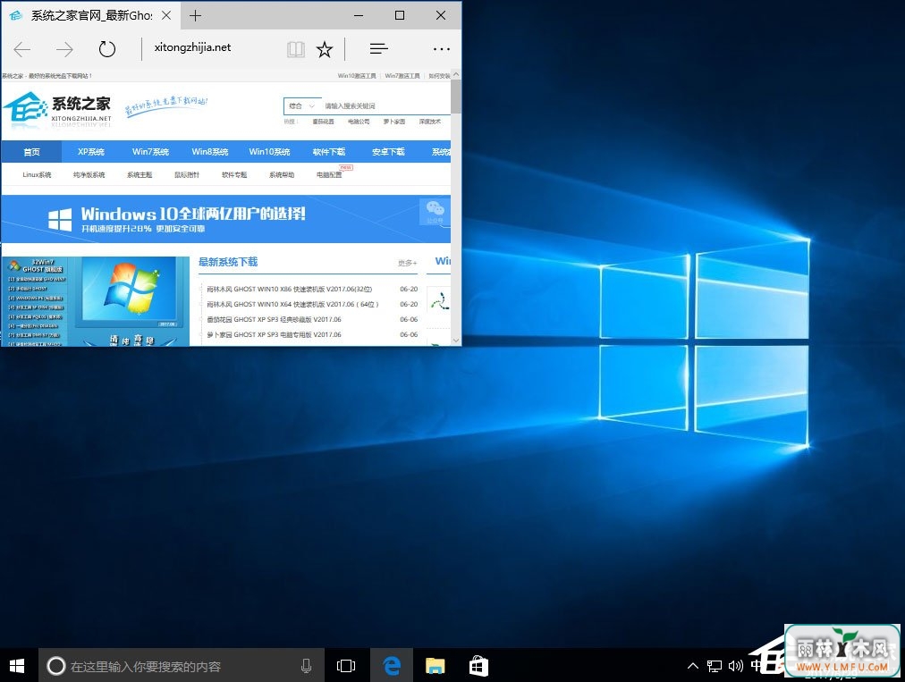The width and height of the screenshot is (905, 682).
Task: Go back using the browser back arrow
Action: [x=22, y=50]
